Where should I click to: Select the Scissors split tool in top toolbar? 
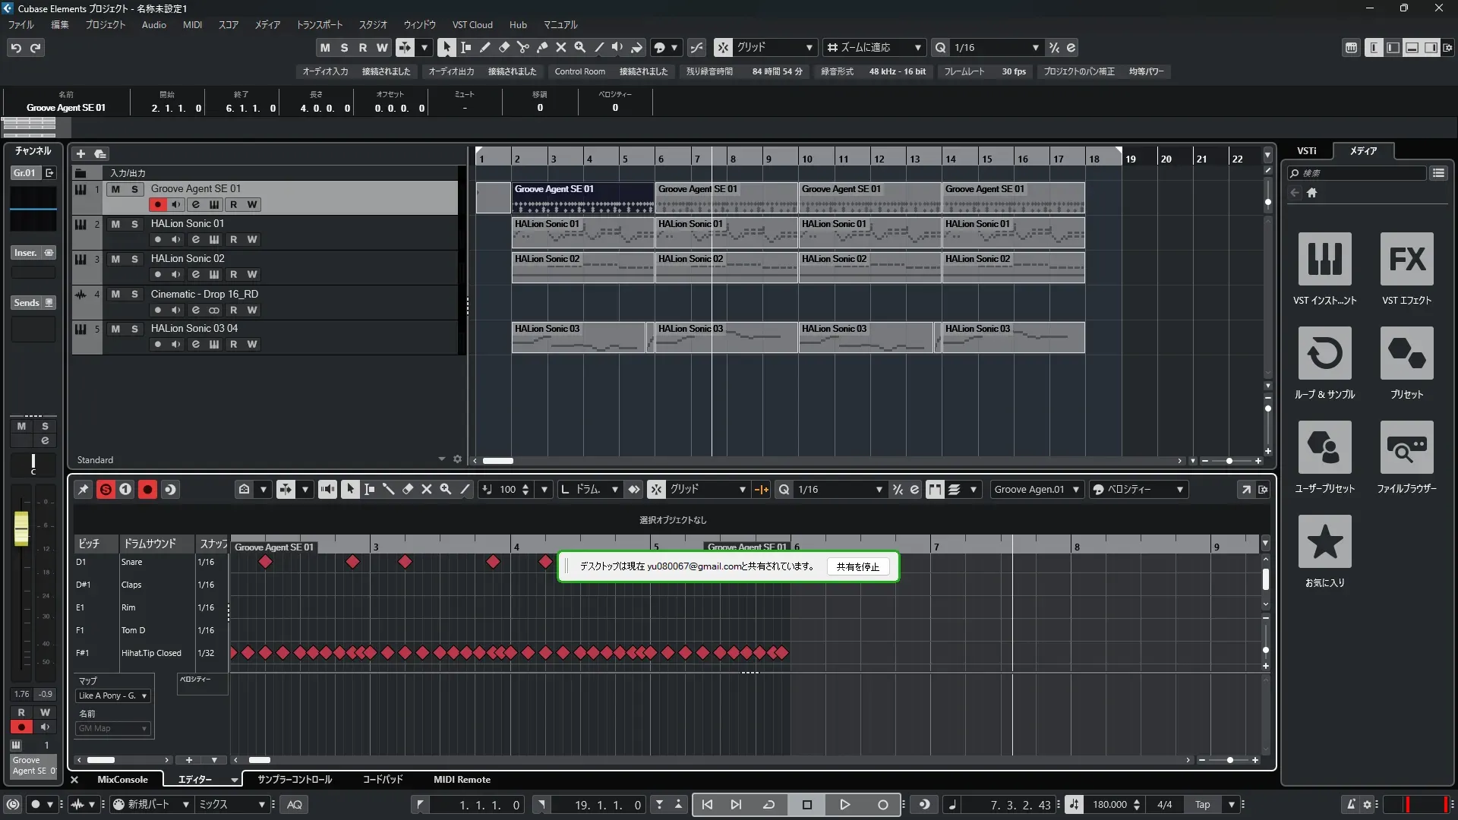point(523,47)
